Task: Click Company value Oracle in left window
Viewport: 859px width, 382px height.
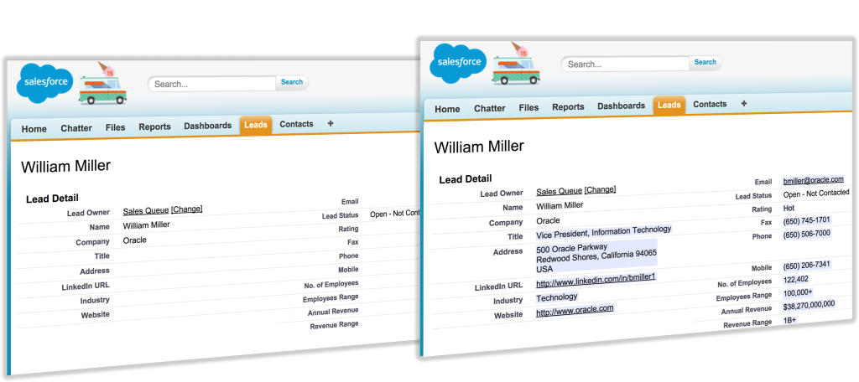Action: (135, 240)
